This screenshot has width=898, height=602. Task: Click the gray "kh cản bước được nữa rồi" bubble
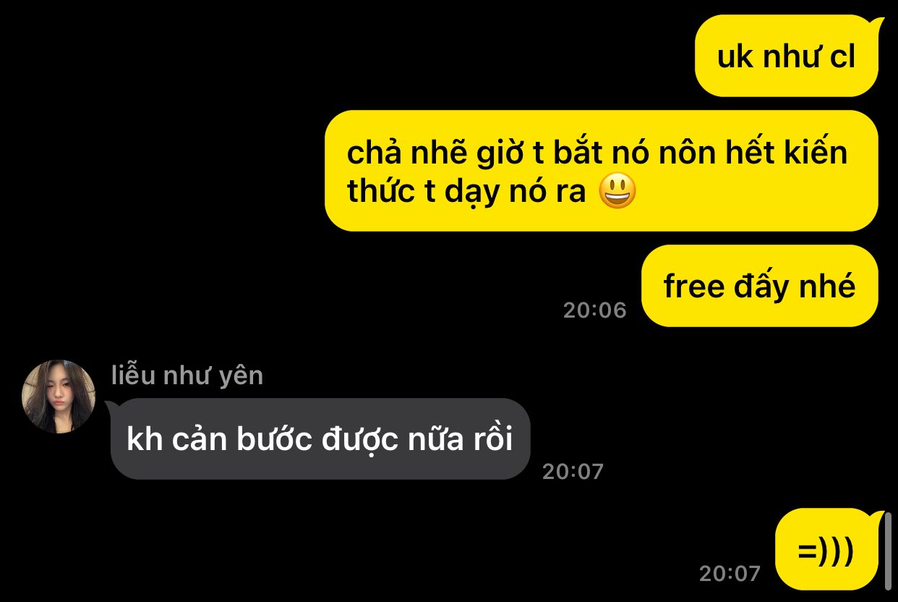coord(320,438)
